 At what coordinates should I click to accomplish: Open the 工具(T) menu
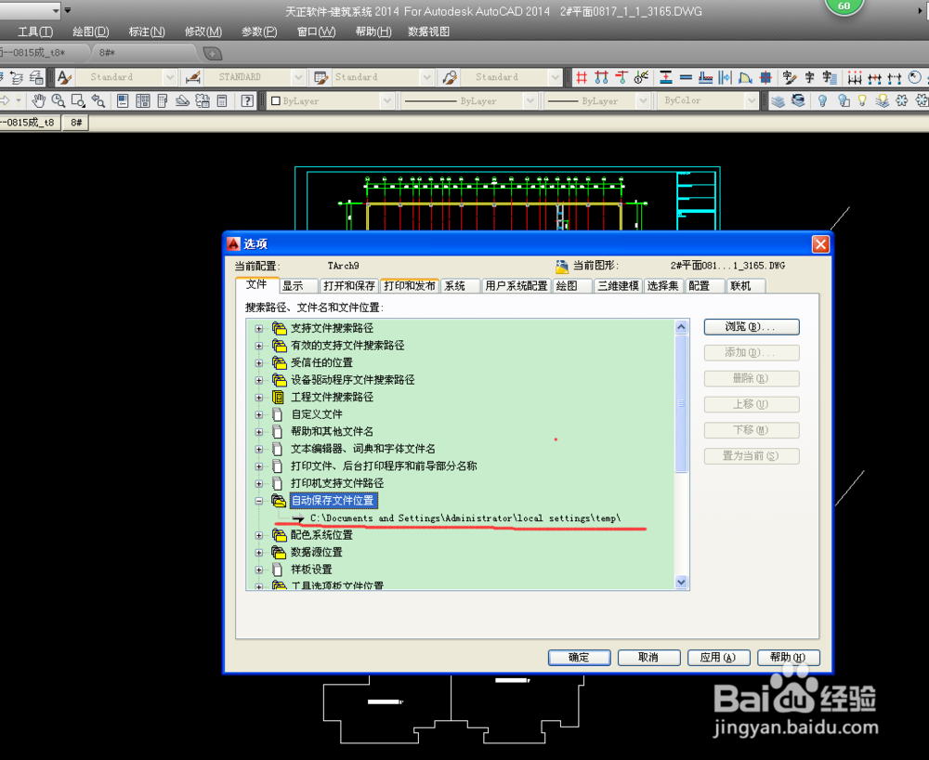(x=35, y=32)
